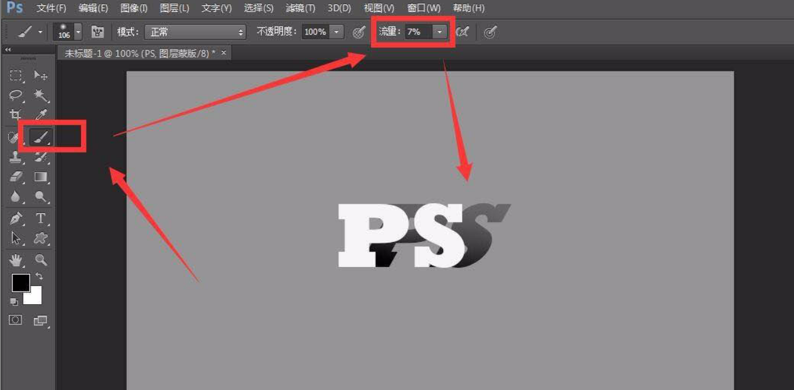
Task: Select the Path Selection tool
Action: pyautogui.click(x=16, y=238)
